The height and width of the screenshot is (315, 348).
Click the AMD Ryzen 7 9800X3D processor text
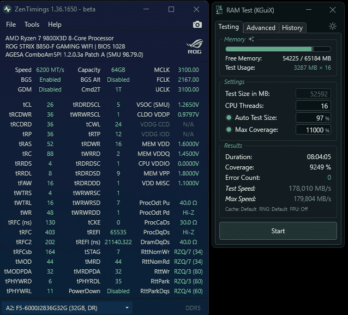point(59,38)
